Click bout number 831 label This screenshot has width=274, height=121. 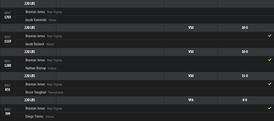(x=7, y=90)
